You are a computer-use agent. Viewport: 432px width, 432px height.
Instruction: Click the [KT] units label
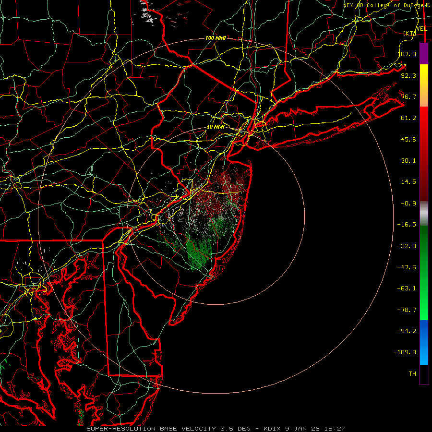coord(409,33)
